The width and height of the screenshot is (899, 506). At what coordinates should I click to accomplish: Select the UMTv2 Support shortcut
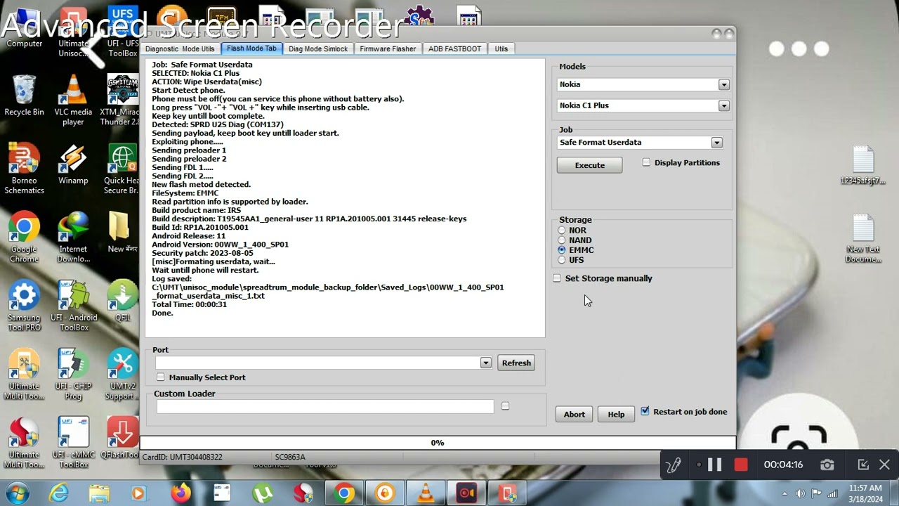point(123,374)
